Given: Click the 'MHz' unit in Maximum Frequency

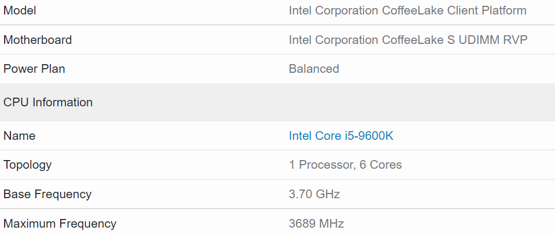Looking at the screenshot, I should point(332,224).
